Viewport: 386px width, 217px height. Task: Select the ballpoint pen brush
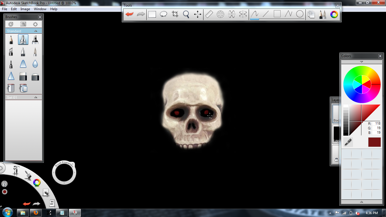[23, 52]
